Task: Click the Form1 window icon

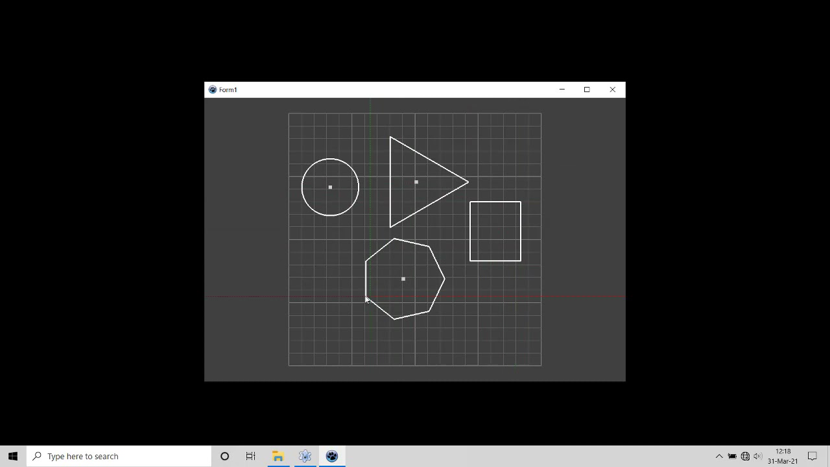Action: (212, 90)
